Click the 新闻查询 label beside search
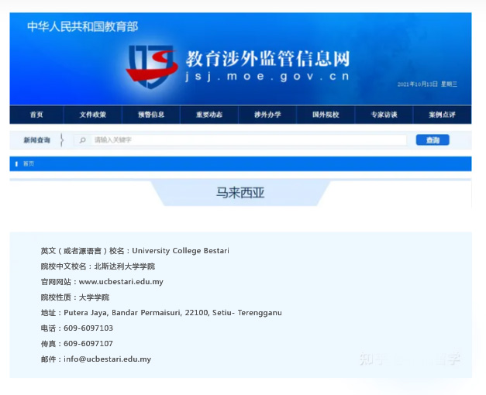Image resolution: width=486 pixels, height=395 pixels. pos(36,140)
